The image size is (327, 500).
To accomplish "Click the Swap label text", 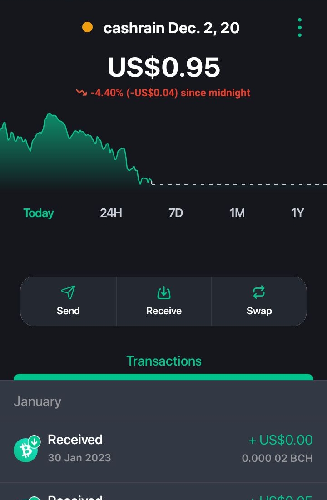I will tap(259, 311).
